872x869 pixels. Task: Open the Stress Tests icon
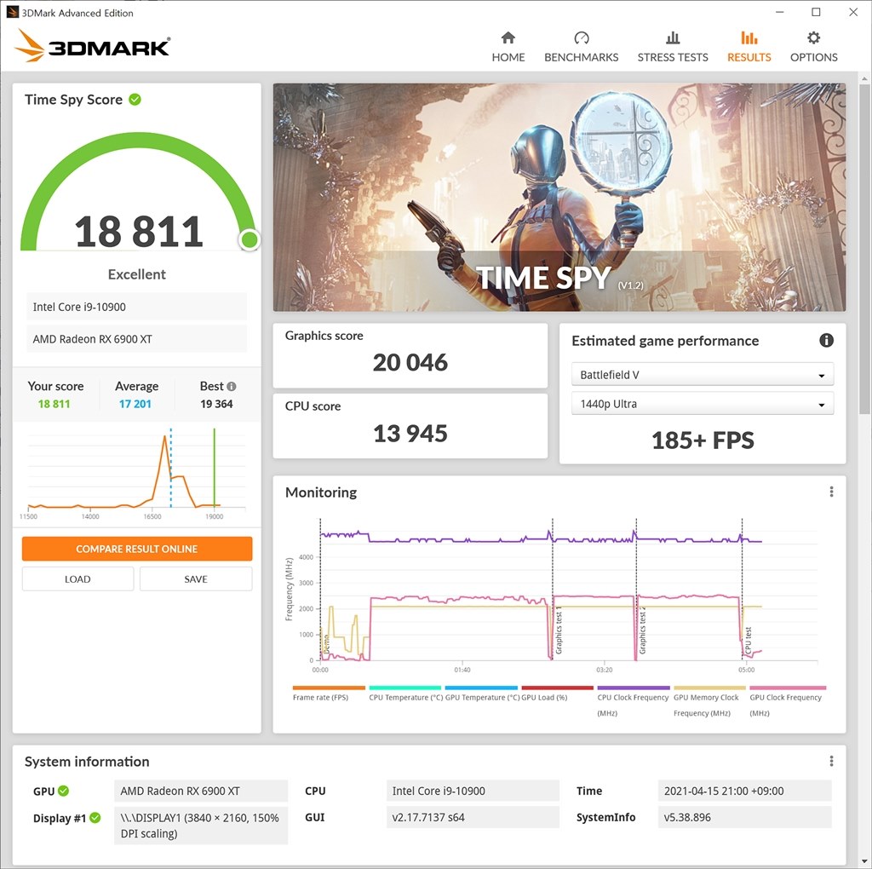[673, 37]
